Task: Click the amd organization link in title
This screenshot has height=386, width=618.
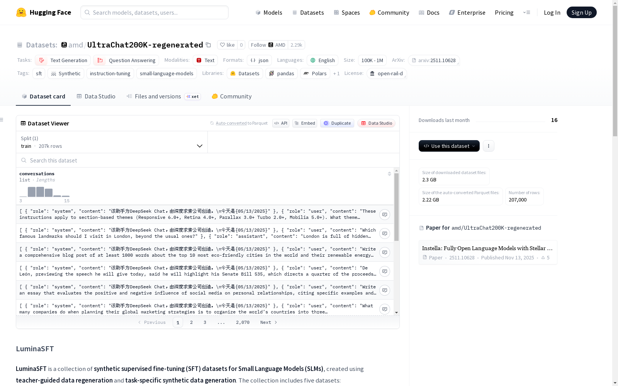Action: point(76,45)
